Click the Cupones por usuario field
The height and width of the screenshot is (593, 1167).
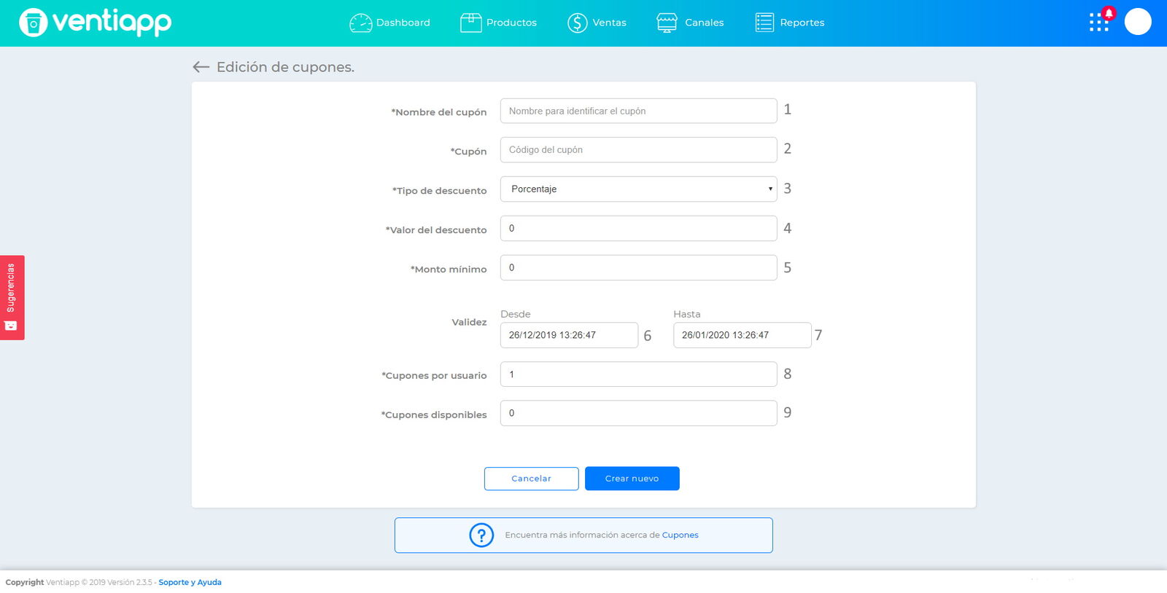638,374
